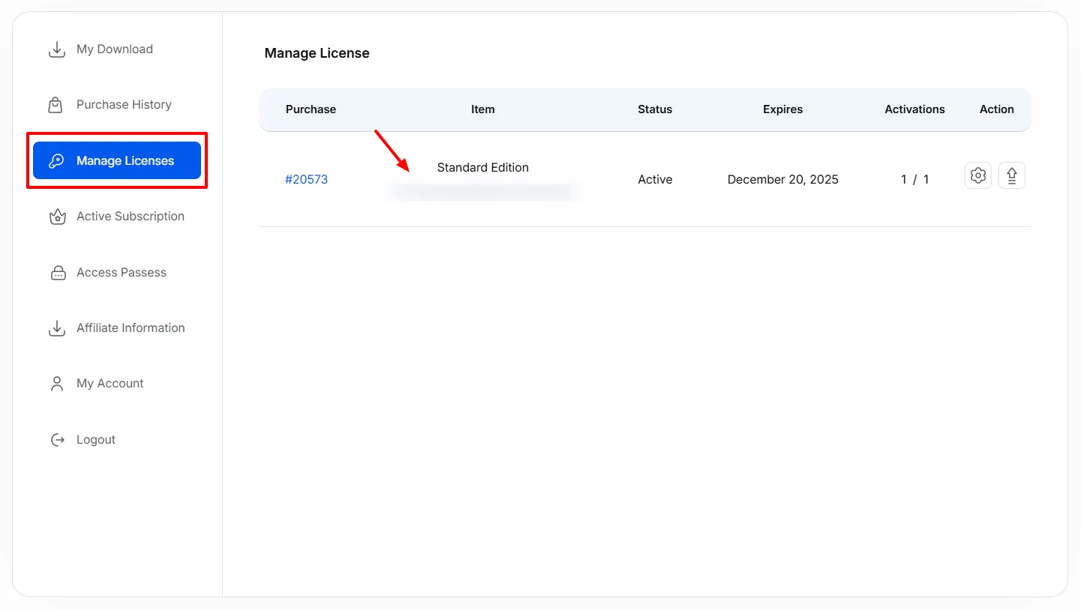Open purchase #20573 details

pyautogui.click(x=306, y=179)
